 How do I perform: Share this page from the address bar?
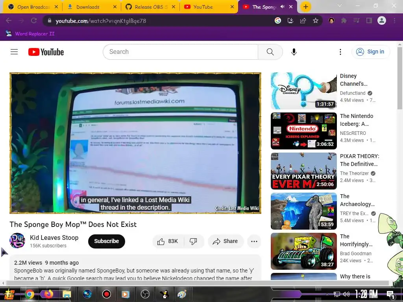click(x=303, y=20)
